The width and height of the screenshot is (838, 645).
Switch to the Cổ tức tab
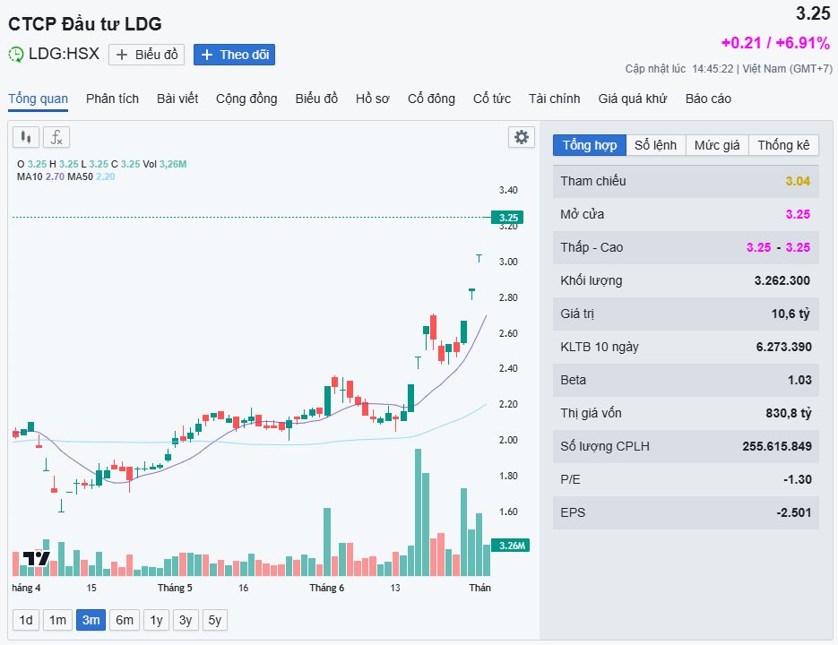492,99
